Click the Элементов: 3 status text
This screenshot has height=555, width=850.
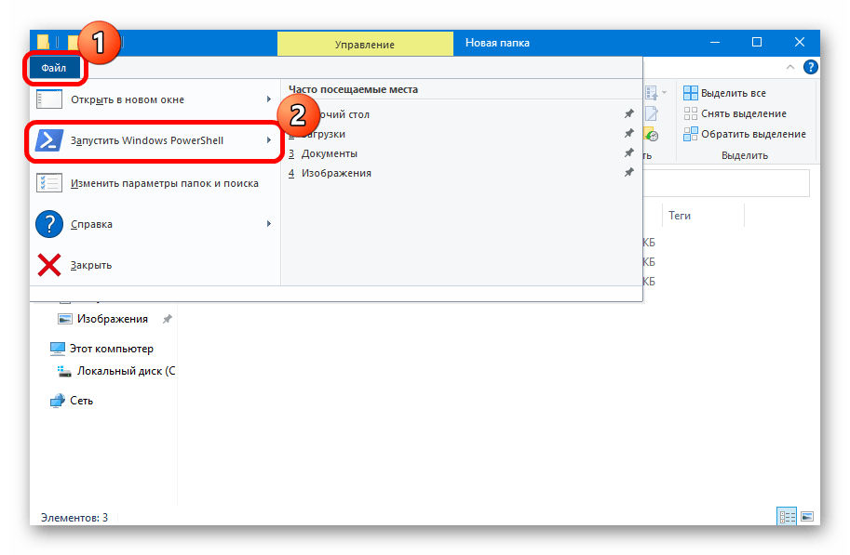pyautogui.click(x=74, y=518)
